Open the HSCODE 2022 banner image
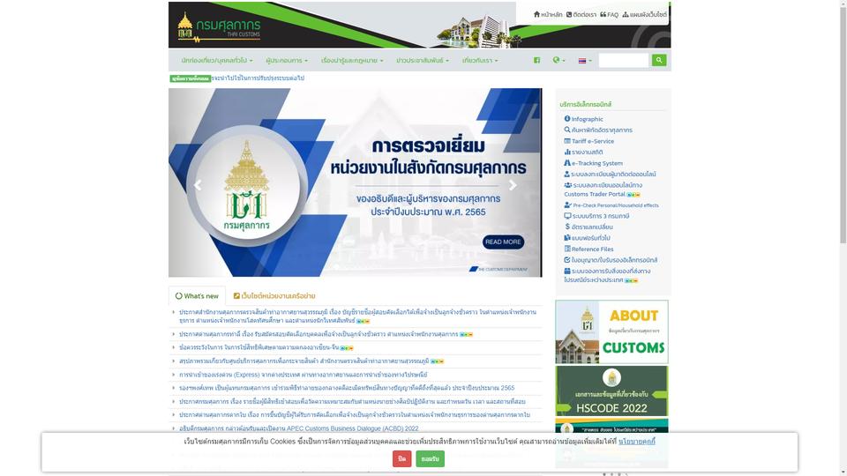 (x=611, y=390)
